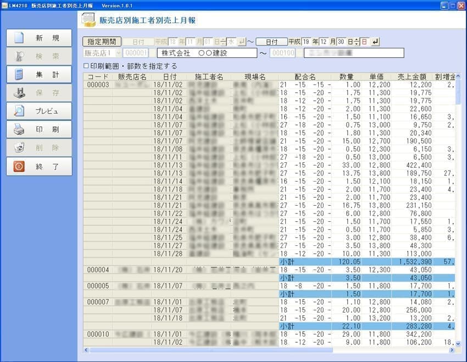The width and height of the screenshot is (467, 362).
Task: Click the enter arrow after the end date
Action: tap(375, 42)
